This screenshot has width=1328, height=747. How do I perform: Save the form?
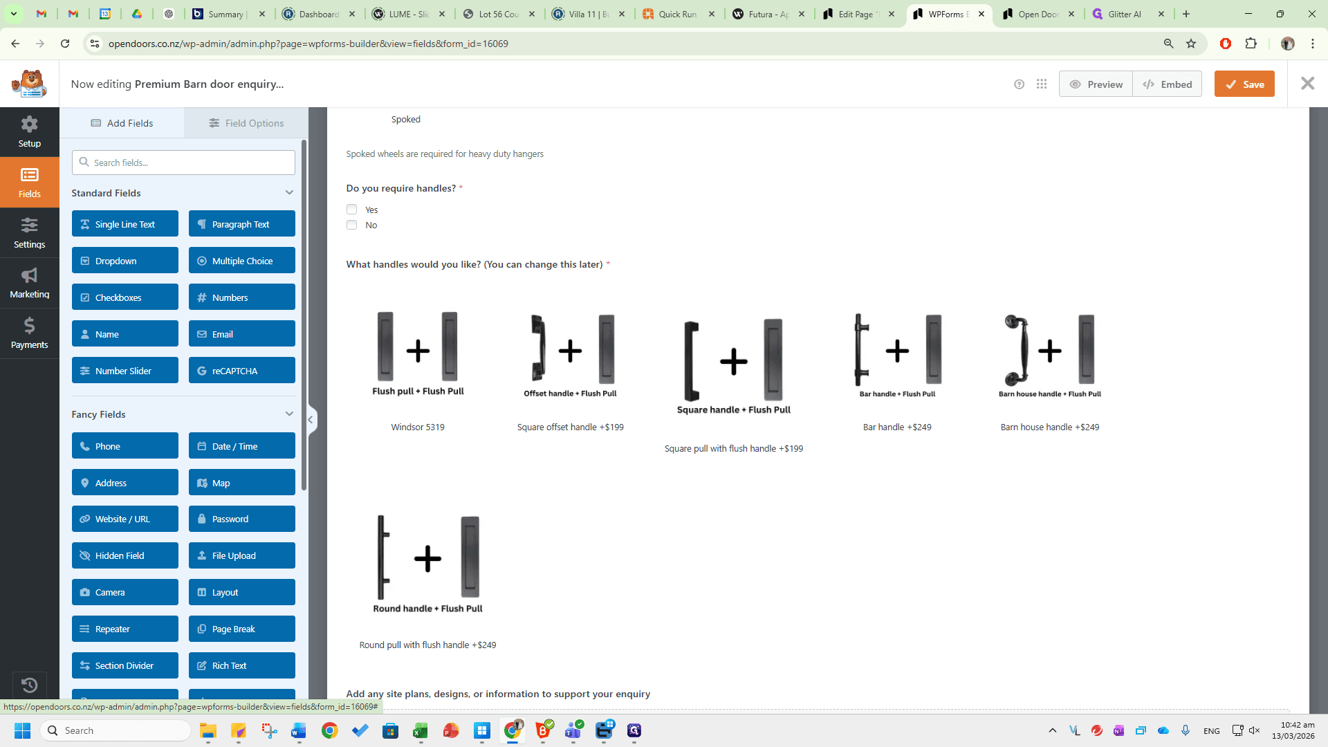pyautogui.click(x=1244, y=84)
